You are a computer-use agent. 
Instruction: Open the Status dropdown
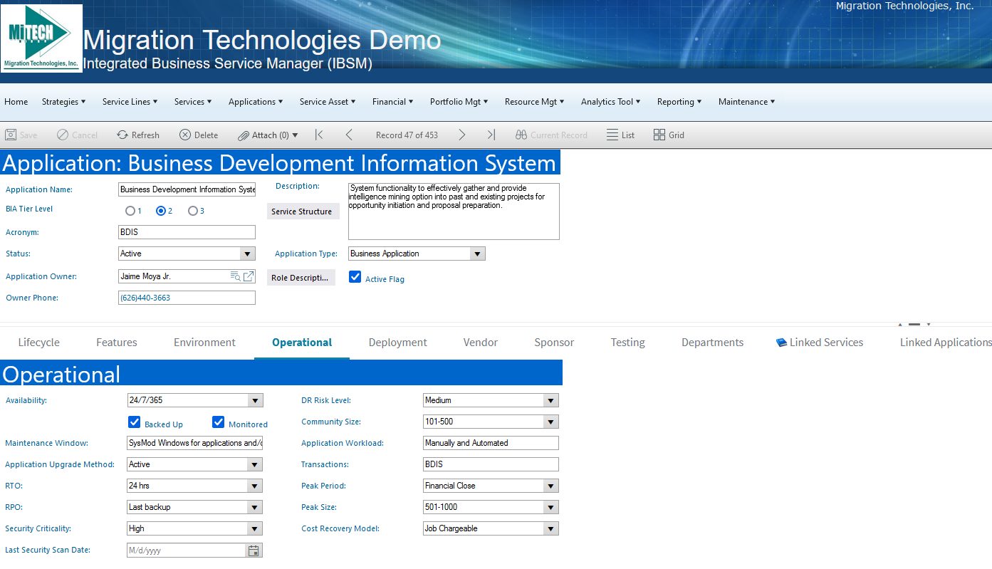tap(247, 254)
